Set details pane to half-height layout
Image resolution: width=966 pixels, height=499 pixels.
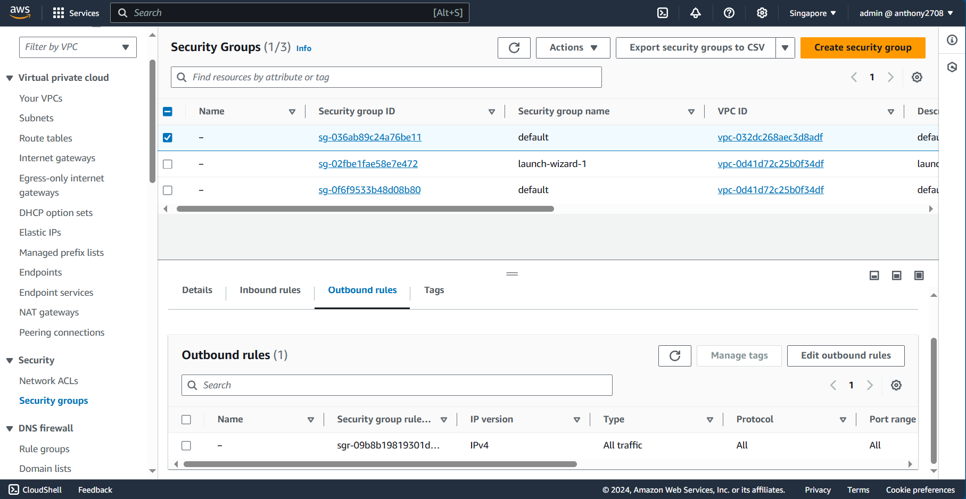coord(897,276)
